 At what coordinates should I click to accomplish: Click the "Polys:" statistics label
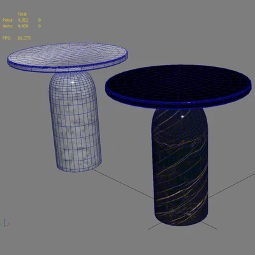tap(8, 20)
